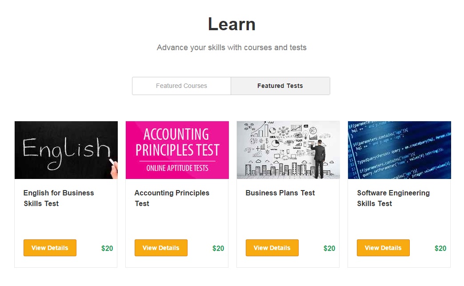Click View Details for English for Business Skills Test
The height and width of the screenshot is (286, 464).
pos(50,248)
